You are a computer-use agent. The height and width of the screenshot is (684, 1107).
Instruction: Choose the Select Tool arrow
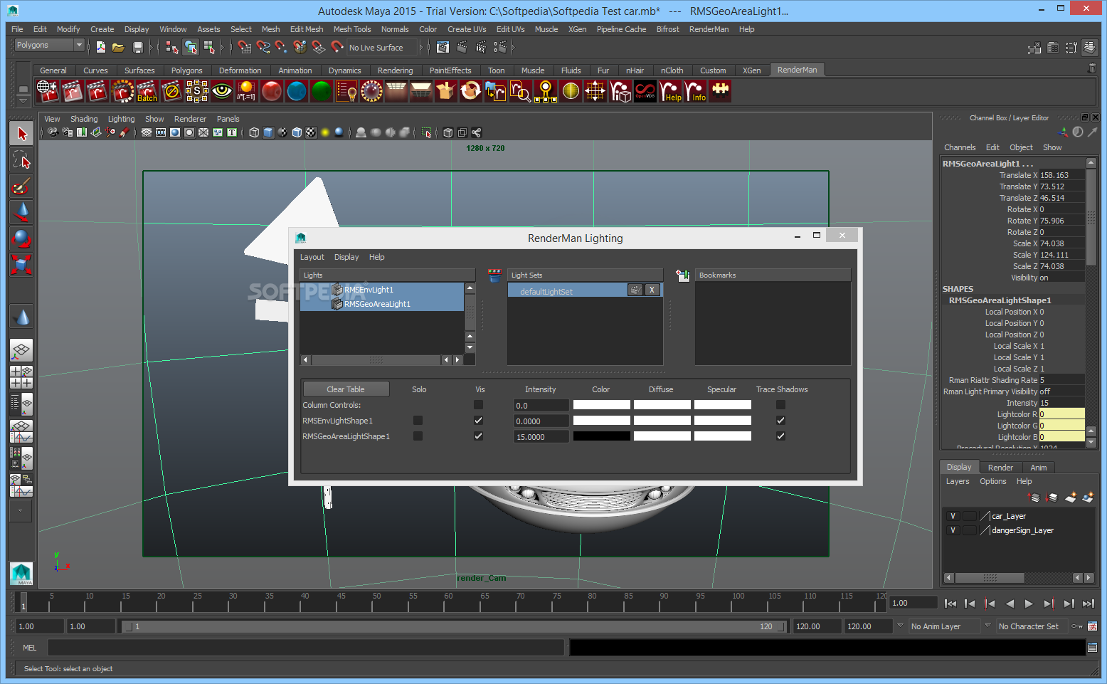(x=21, y=134)
